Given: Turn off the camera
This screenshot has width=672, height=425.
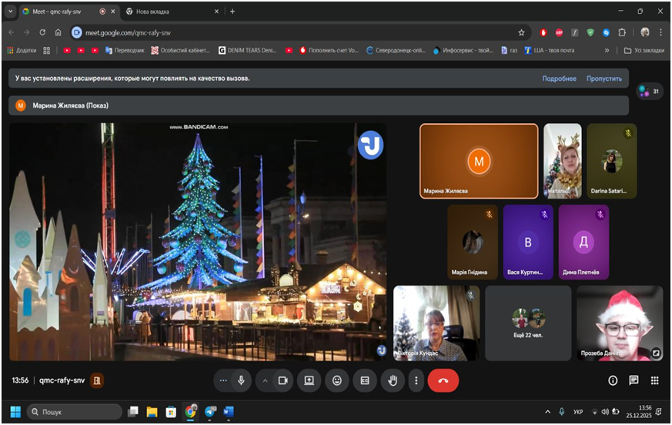Looking at the screenshot, I should (x=283, y=380).
